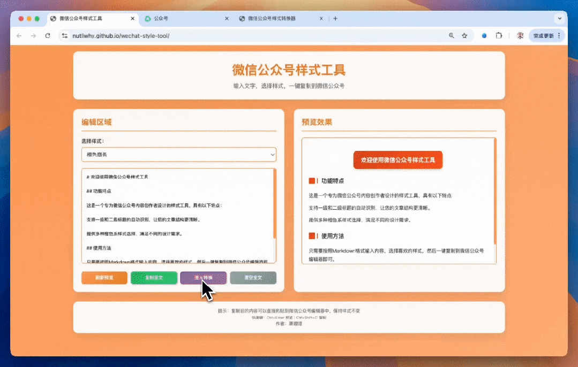Click inside the Markdown editor text area

[177, 216]
